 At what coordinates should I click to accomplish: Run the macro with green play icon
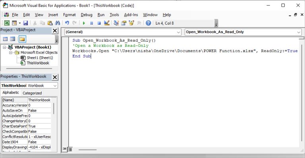click(84, 23)
